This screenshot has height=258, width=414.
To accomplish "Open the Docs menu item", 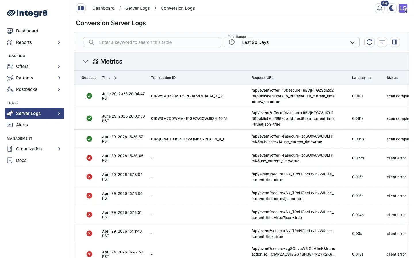I will [x=34, y=160].
